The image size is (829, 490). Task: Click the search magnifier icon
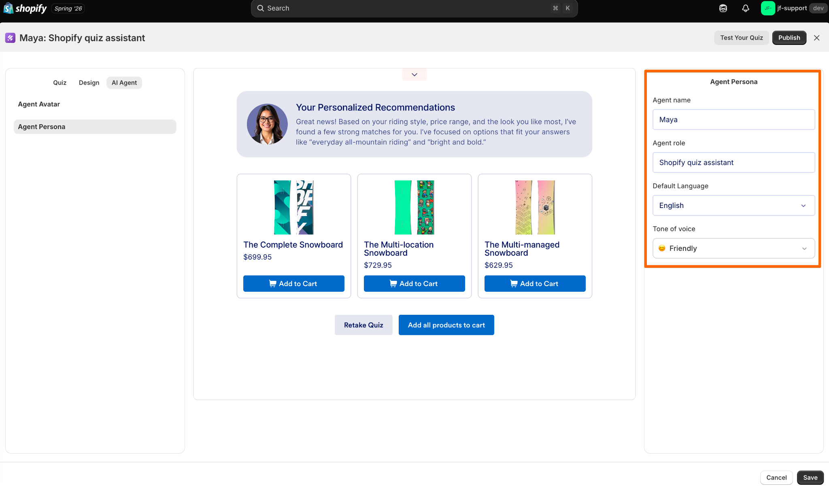(260, 8)
